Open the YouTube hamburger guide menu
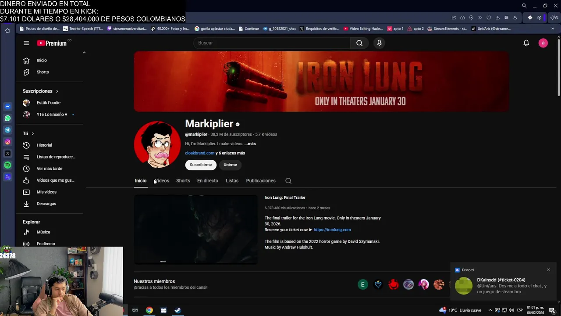 tap(26, 43)
